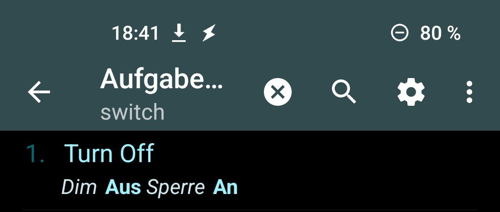Viewport: 500px width, 212px height.
Task: Tap the Aus value for Dim
Action: (x=123, y=187)
